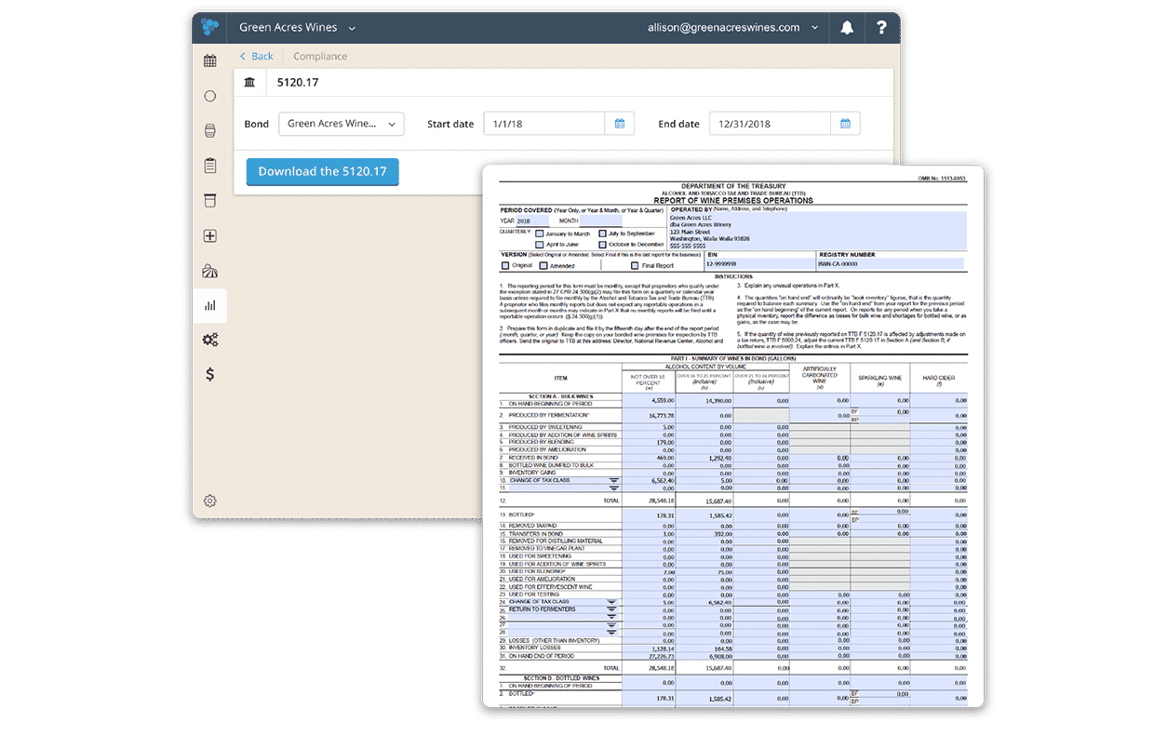The image size is (1167, 735).
Task: Click the Operated By address field
Action: [818, 233]
